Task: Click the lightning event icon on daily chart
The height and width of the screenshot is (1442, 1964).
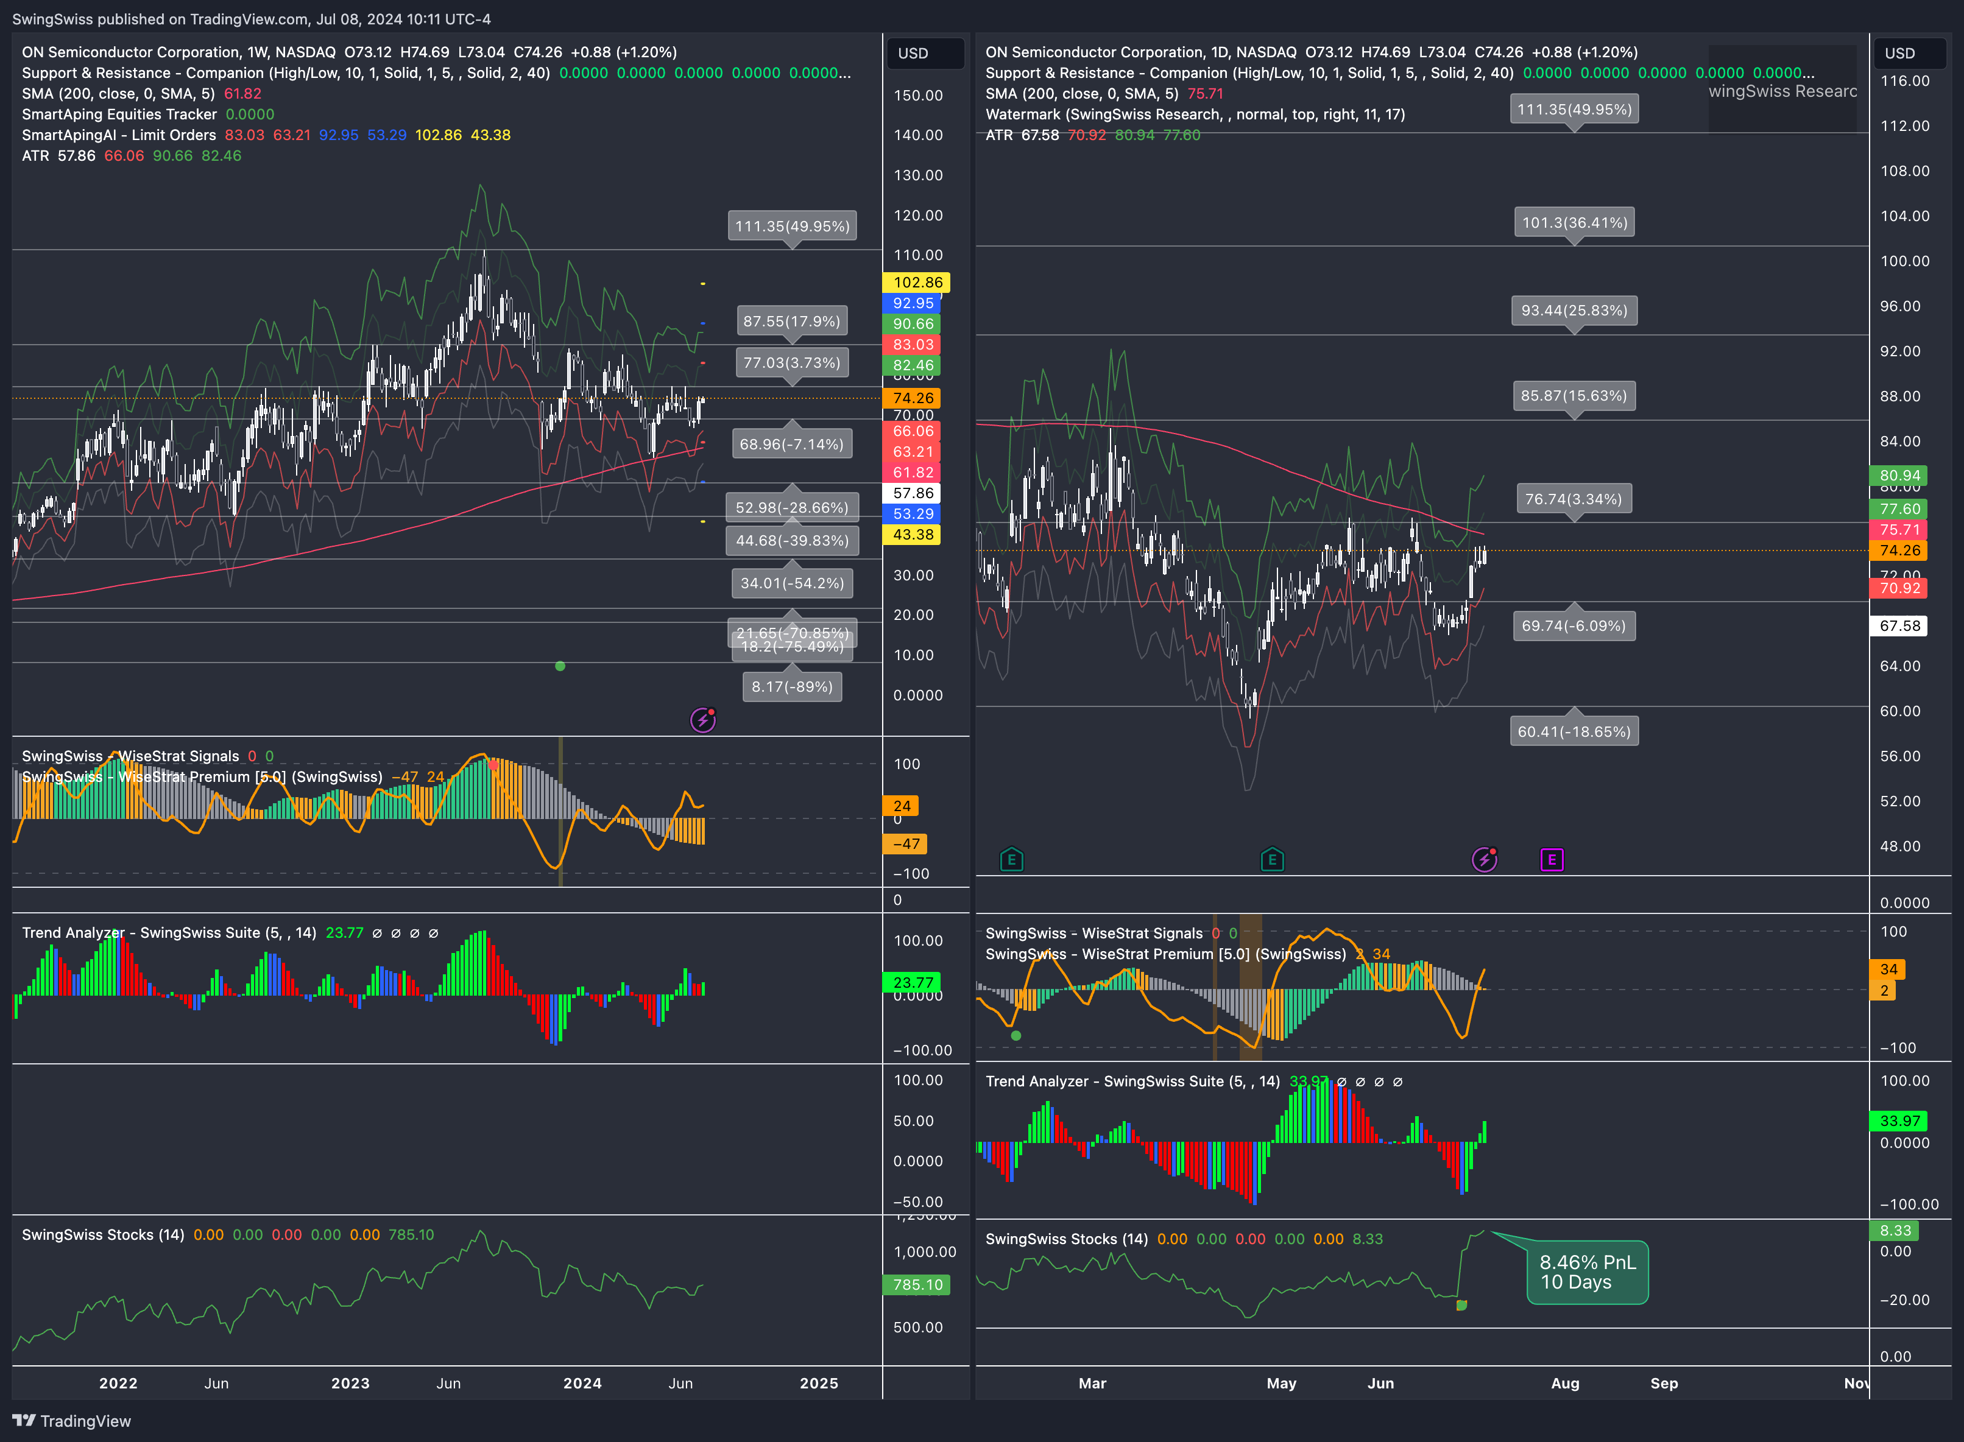Action: coord(1485,860)
